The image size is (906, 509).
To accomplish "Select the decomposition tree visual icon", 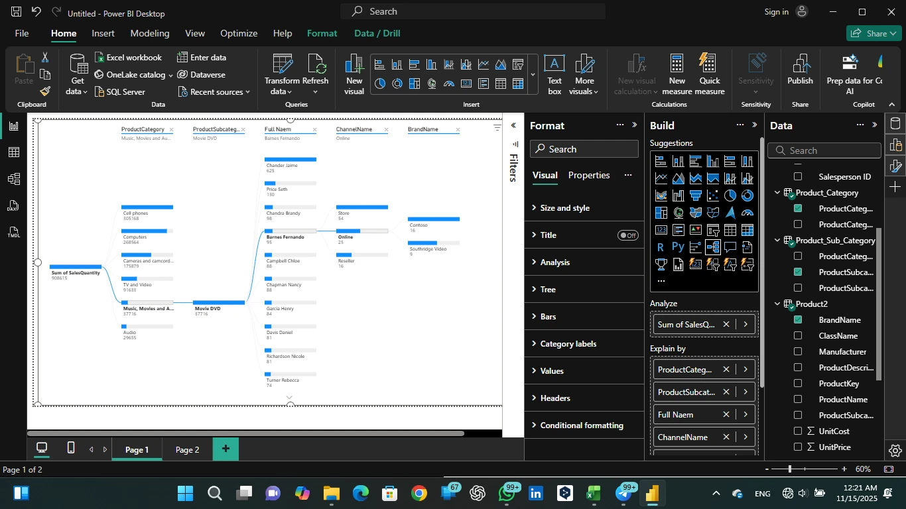I will pos(713,247).
